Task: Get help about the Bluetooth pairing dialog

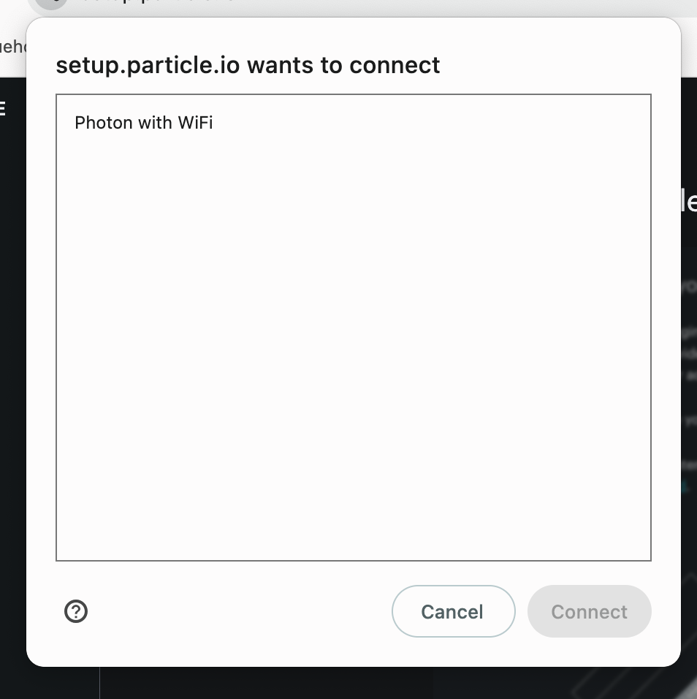Action: (x=76, y=611)
